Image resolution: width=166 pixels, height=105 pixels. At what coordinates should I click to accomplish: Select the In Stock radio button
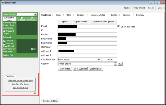click(21, 18)
